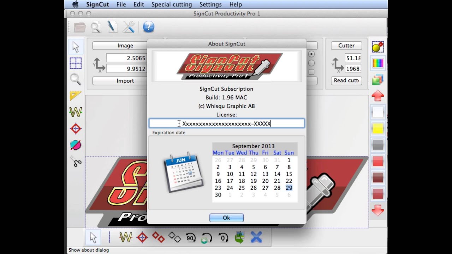
Task: Click the open folder icon in top toolbar
Action: point(80,27)
